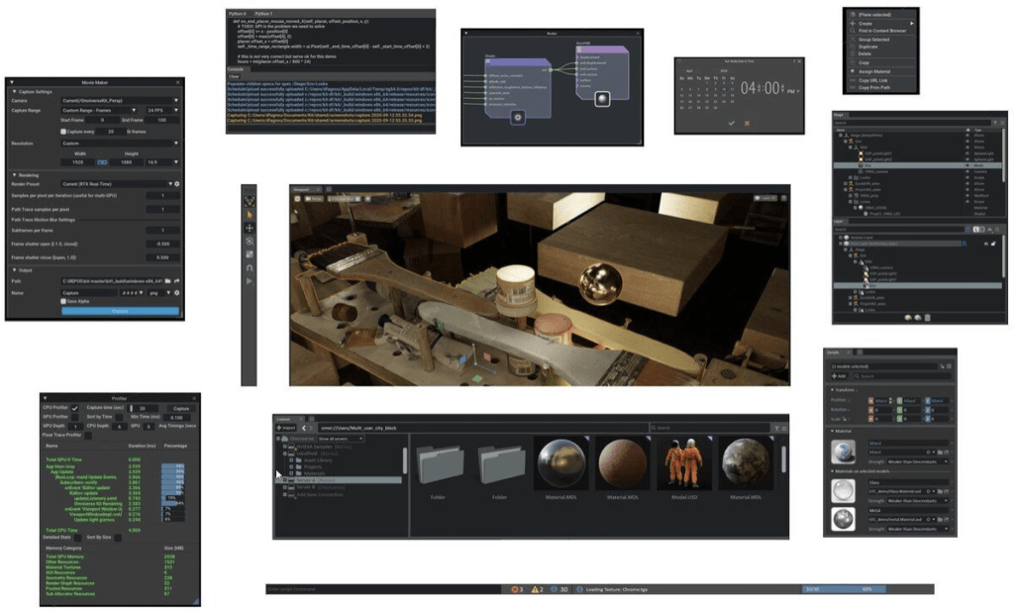Toggle the CPU Profiler checkbox in the Profiler
This screenshot has height=611, width=1014.
click(74, 408)
